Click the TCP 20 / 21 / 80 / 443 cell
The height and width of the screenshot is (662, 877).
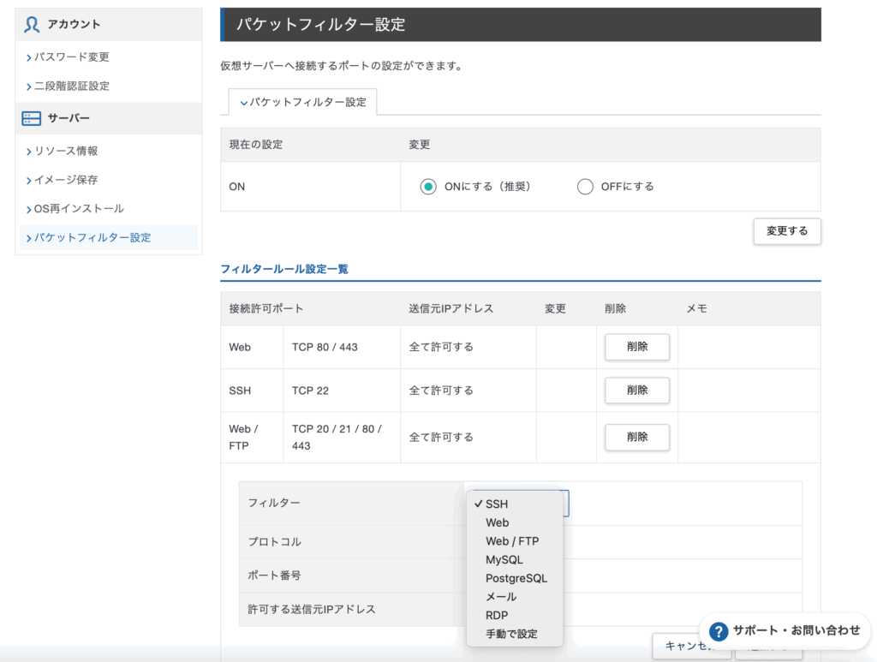coord(342,438)
